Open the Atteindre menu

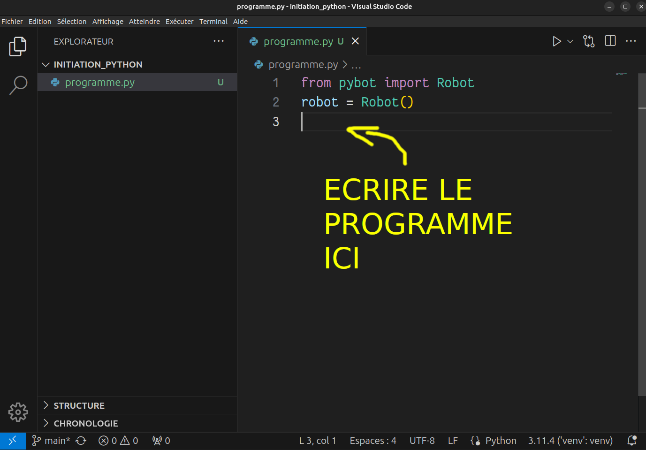144,22
